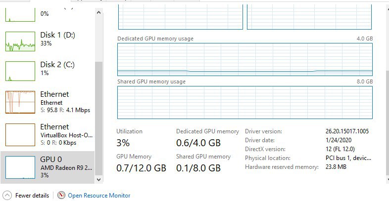Click the Dedicated GPU memory usage graph
The image size is (389, 201).
pos(244,59)
